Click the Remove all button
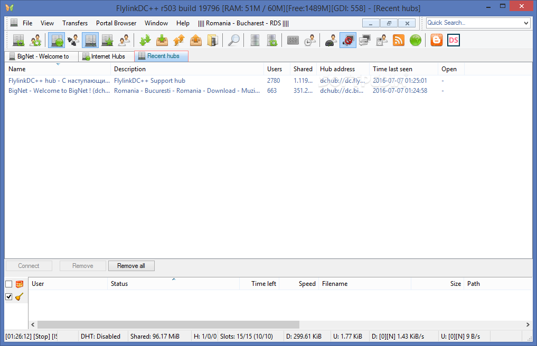This screenshot has width=537, height=346. tap(131, 266)
